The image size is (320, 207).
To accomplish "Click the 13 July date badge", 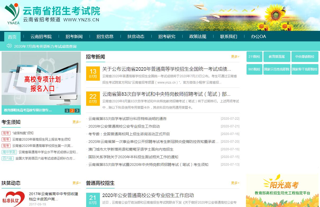I will 93,73.
